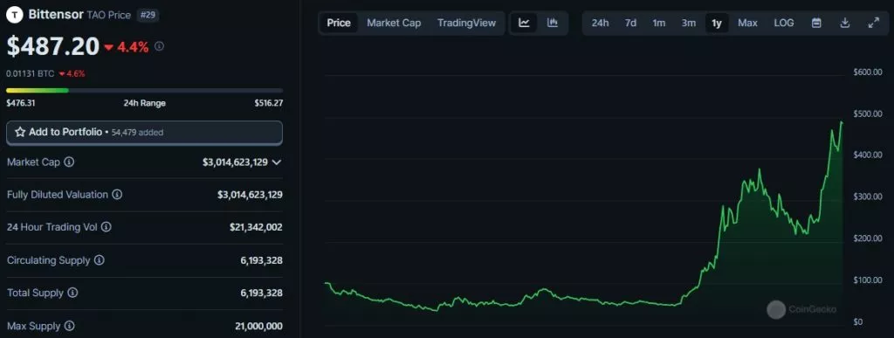
Task: Show Market Cap info tooltip icon
Action: (69, 162)
